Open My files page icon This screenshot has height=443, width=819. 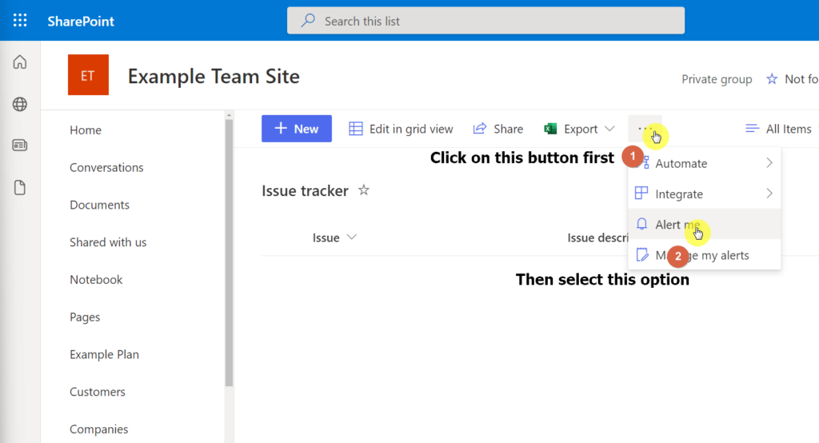[x=20, y=188]
